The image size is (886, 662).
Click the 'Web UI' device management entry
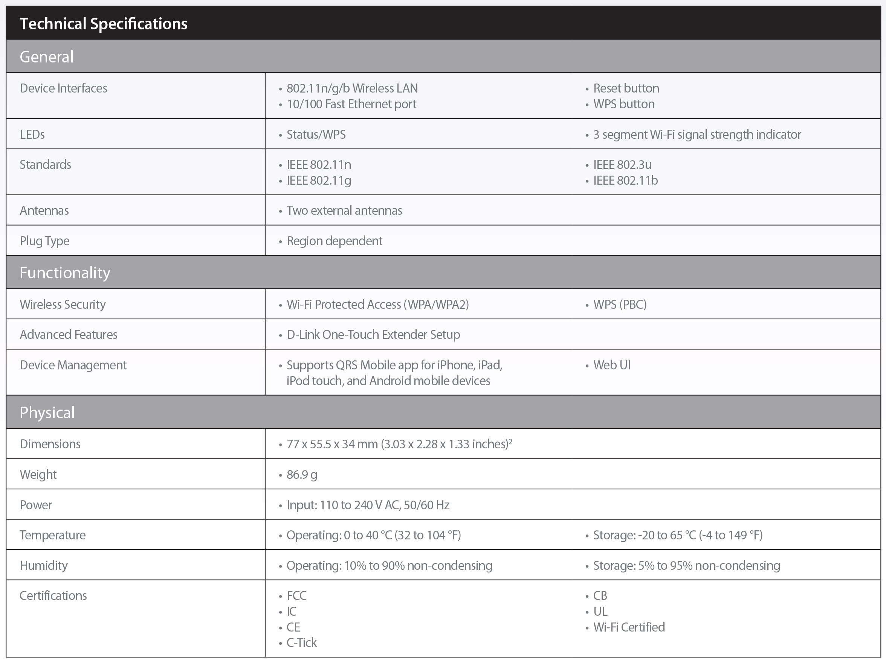click(612, 365)
